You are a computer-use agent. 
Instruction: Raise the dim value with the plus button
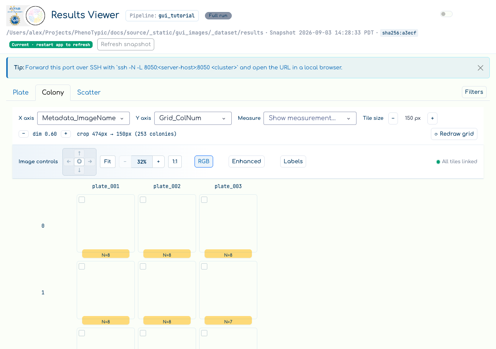click(x=66, y=134)
